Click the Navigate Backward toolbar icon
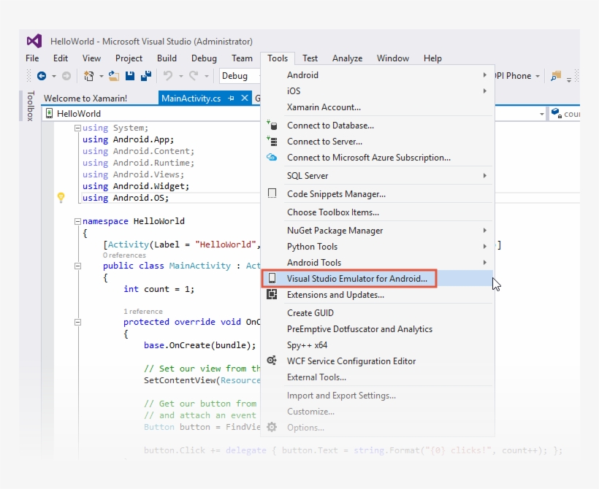Viewport: 599px width, 489px height. click(43, 75)
